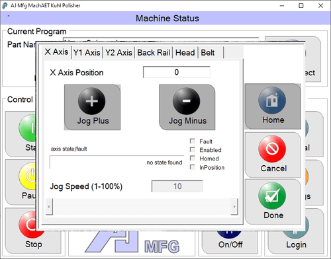
Task: Toggle the Fault checkbox
Action: tap(193, 141)
